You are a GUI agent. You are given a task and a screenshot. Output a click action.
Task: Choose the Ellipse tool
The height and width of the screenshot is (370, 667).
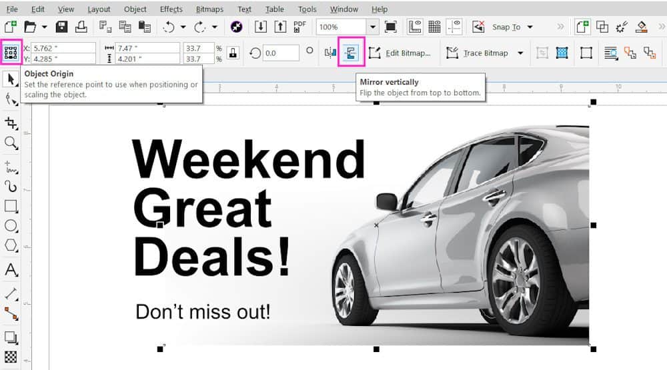point(11,226)
